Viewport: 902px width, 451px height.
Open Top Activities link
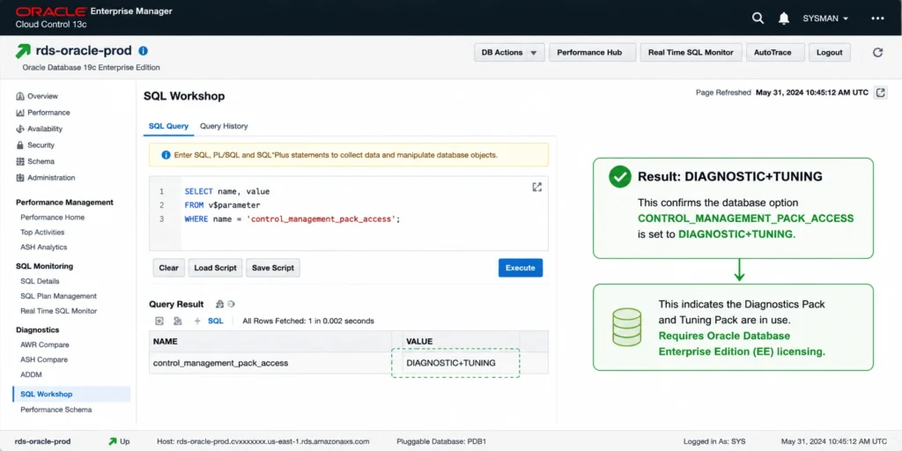(x=42, y=233)
